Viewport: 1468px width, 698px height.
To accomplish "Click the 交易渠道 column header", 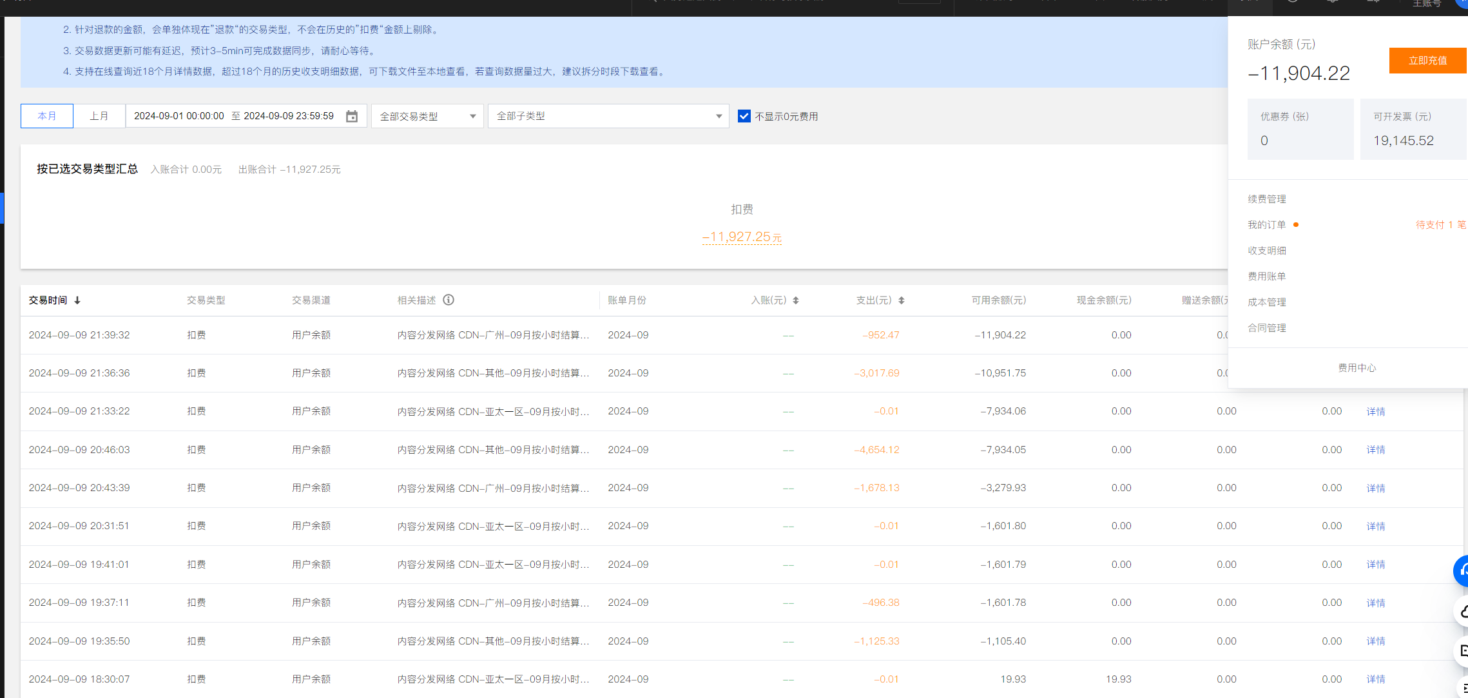I will [311, 300].
